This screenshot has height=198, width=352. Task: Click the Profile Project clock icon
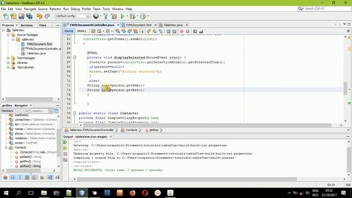(x=143, y=16)
